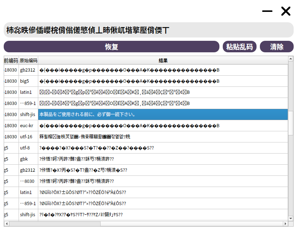This screenshot has width=297, height=230.
Task: Click the minimize window icon
Action: 267,11
